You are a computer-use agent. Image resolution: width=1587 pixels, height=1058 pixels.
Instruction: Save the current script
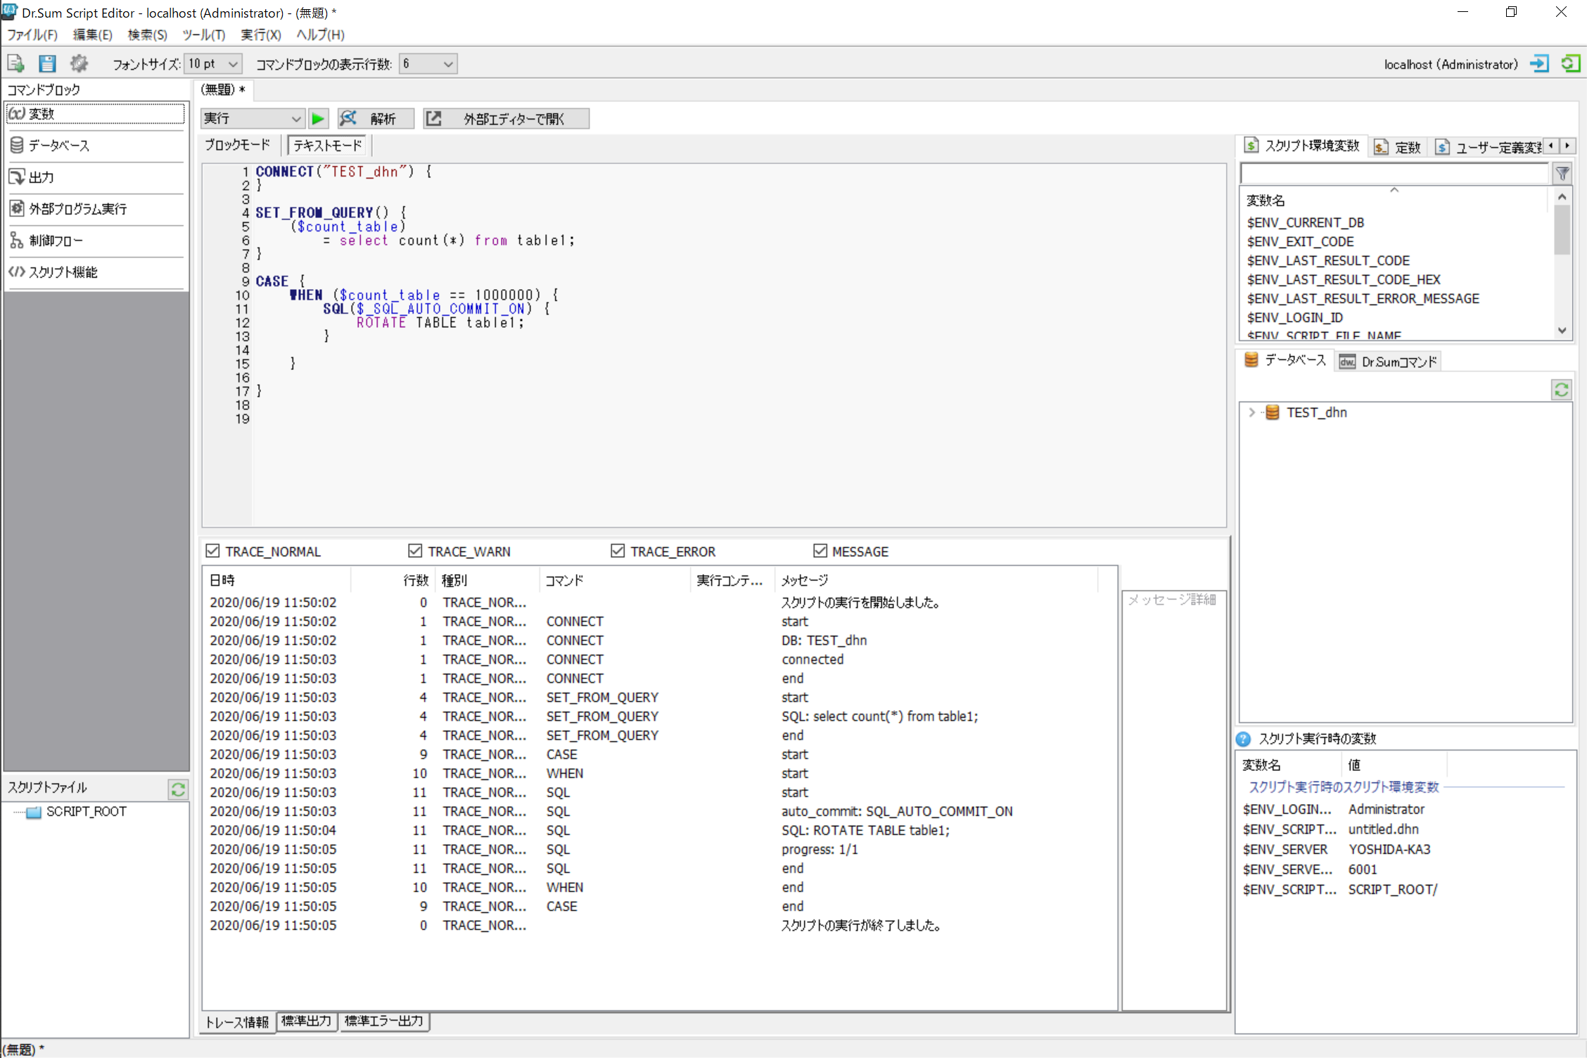46,63
